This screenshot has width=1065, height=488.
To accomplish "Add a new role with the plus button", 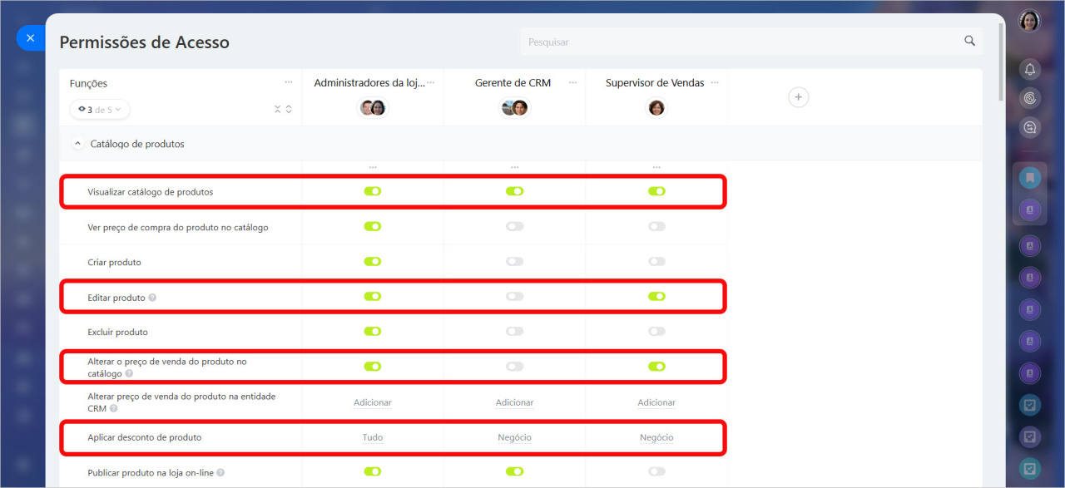I will pyautogui.click(x=798, y=97).
